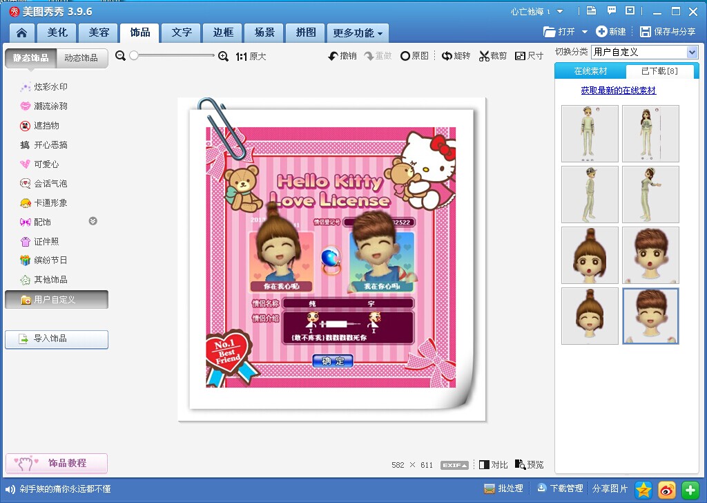Open the 饰品教程 tutorial button
This screenshot has width=707, height=503.
pos(57,464)
